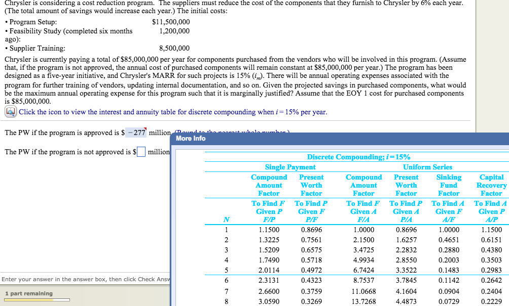Select P/F value 0.7561 in row 2
This screenshot has height=306, width=509.
pyautogui.click(x=311, y=240)
